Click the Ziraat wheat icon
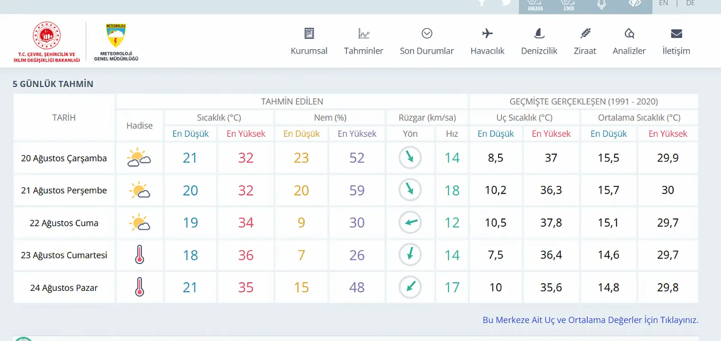 pos(585,33)
